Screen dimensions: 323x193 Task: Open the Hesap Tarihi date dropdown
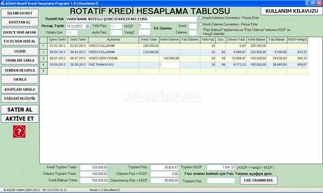tap(88, 26)
